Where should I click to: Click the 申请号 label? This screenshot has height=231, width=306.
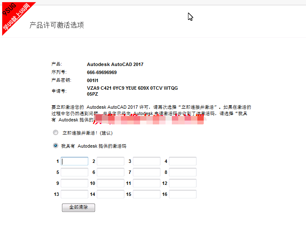59,91
